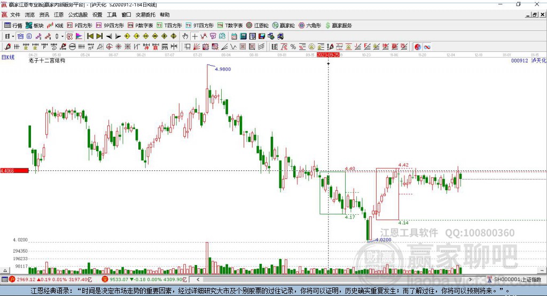The width and height of the screenshot is (547, 296).
Task: Open the 浏览 menu
Action: [30, 14]
